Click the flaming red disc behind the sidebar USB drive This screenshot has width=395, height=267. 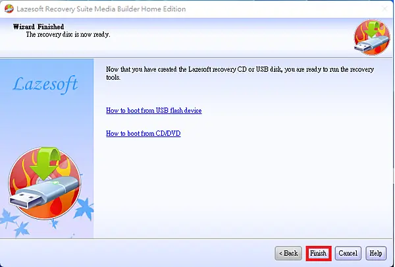pos(45,183)
